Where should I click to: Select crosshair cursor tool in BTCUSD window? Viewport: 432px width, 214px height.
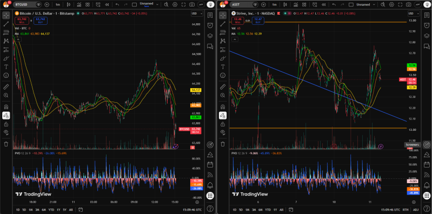click(6, 16)
